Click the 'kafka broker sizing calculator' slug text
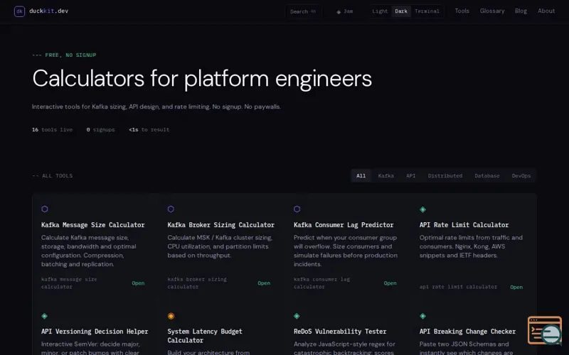 [x=197, y=283]
